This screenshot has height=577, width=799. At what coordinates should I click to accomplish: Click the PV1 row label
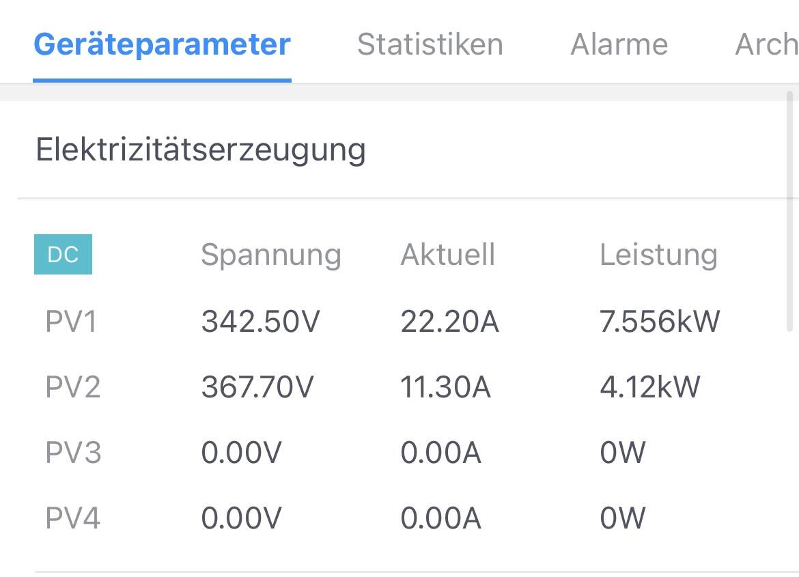[x=71, y=322]
